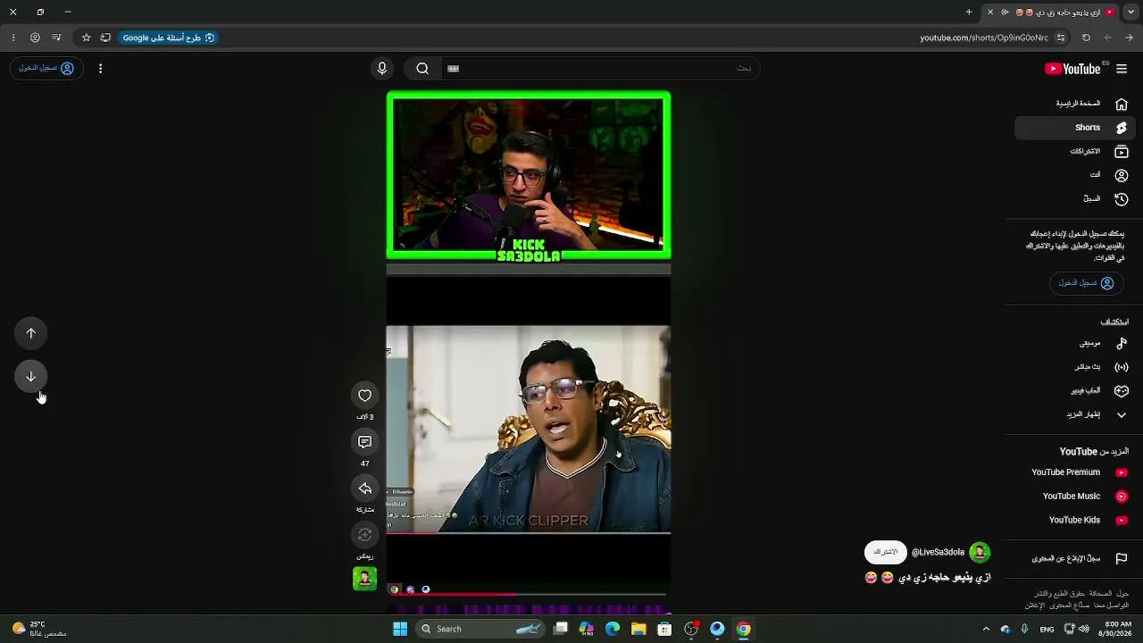
Task: Install or cast with the address bar icon
Action: point(105,38)
